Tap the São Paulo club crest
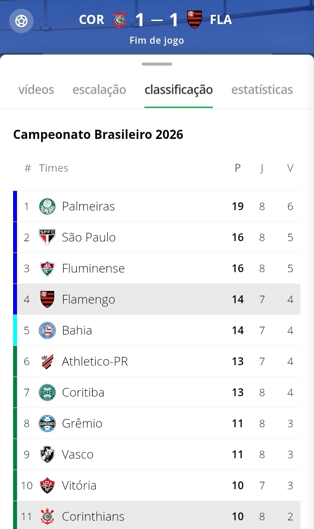Screen dimensions: 314x529 47,237
